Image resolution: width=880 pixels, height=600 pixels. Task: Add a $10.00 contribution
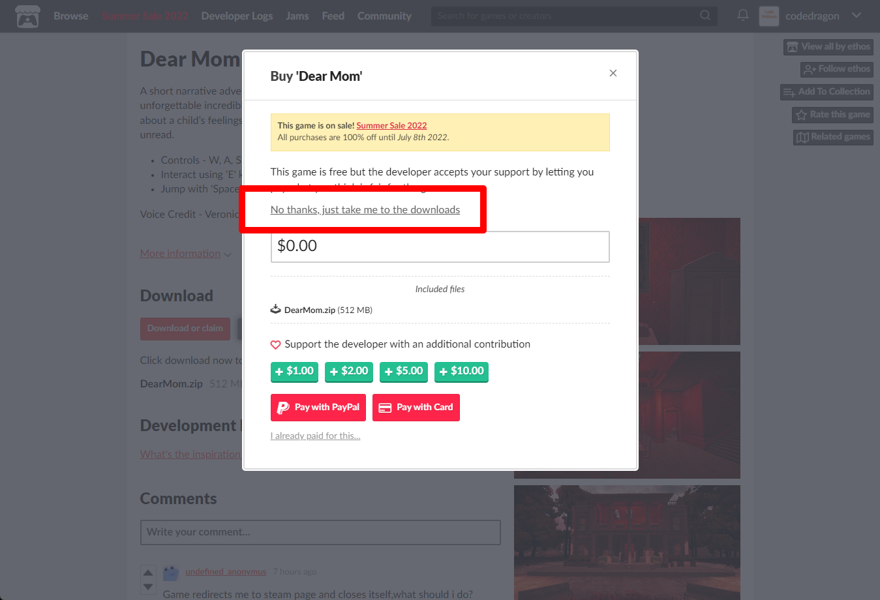coord(461,372)
